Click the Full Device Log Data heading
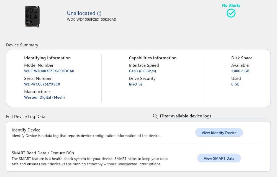277x177 pixels. (26, 117)
